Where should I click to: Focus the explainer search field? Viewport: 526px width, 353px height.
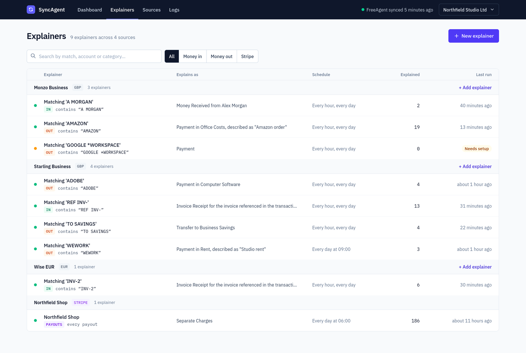coord(94,56)
